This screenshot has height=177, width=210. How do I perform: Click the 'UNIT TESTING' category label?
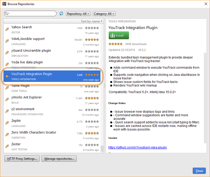tap(19, 149)
